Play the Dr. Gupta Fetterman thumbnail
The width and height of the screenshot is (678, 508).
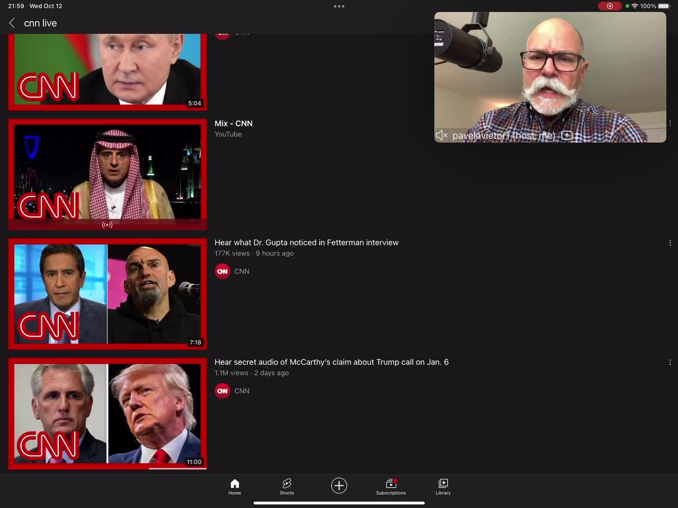point(108,294)
